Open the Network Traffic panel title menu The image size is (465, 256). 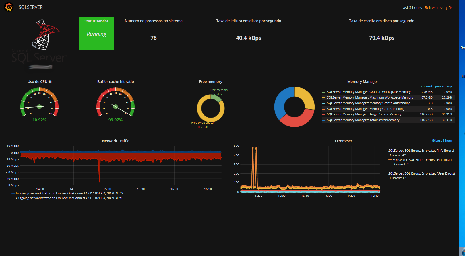(116, 141)
